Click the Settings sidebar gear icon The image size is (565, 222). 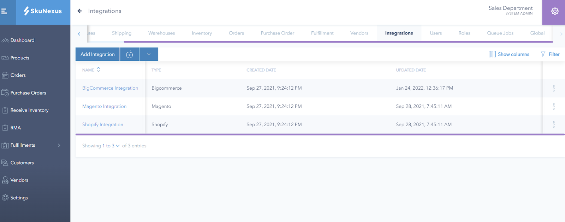pyautogui.click(x=5, y=198)
